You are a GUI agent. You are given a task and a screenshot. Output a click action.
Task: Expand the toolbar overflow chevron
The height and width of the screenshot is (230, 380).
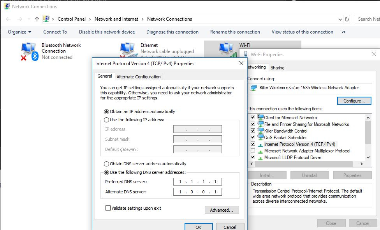point(343,32)
